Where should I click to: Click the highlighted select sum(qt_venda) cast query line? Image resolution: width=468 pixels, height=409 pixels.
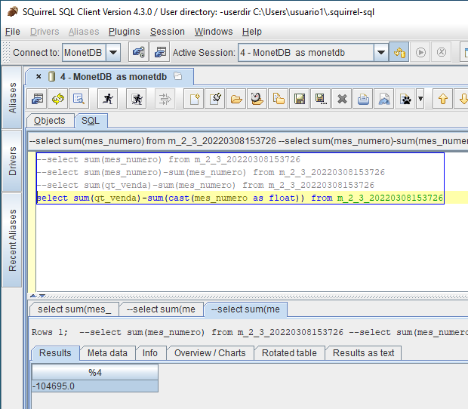coord(240,198)
